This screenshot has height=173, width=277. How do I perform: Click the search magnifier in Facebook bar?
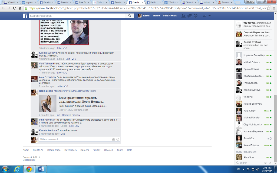[x=130, y=16]
